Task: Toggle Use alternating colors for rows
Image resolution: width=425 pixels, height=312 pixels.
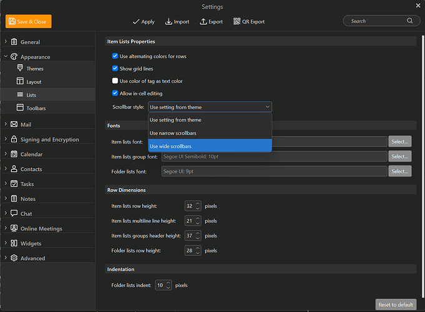Action: 115,56
